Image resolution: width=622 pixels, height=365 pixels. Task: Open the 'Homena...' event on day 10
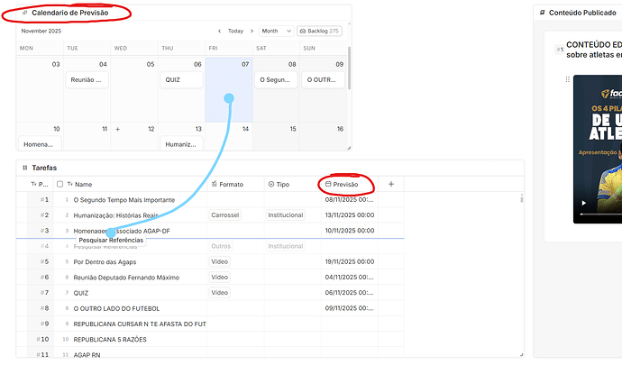pyautogui.click(x=40, y=143)
